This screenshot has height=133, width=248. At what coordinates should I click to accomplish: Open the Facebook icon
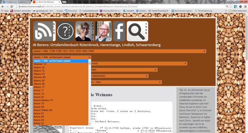tap(119, 31)
